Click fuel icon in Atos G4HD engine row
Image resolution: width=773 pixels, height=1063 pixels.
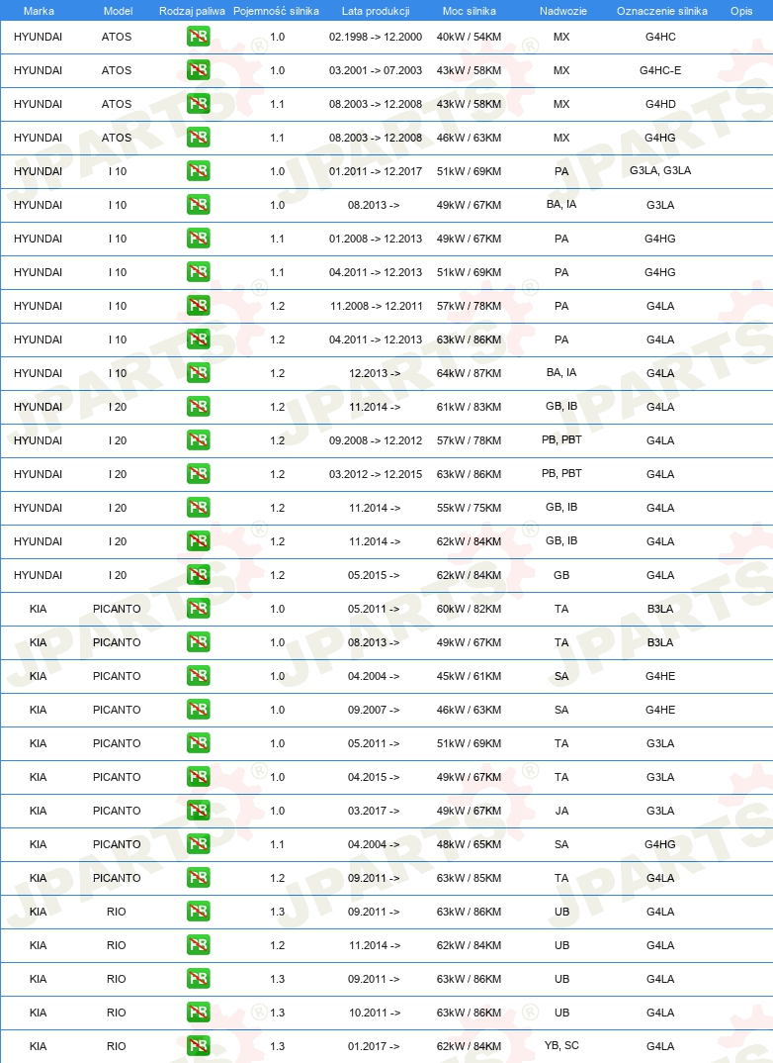(199, 104)
